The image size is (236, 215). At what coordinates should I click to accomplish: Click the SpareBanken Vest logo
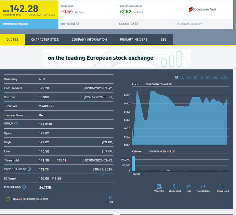pos(202,10)
